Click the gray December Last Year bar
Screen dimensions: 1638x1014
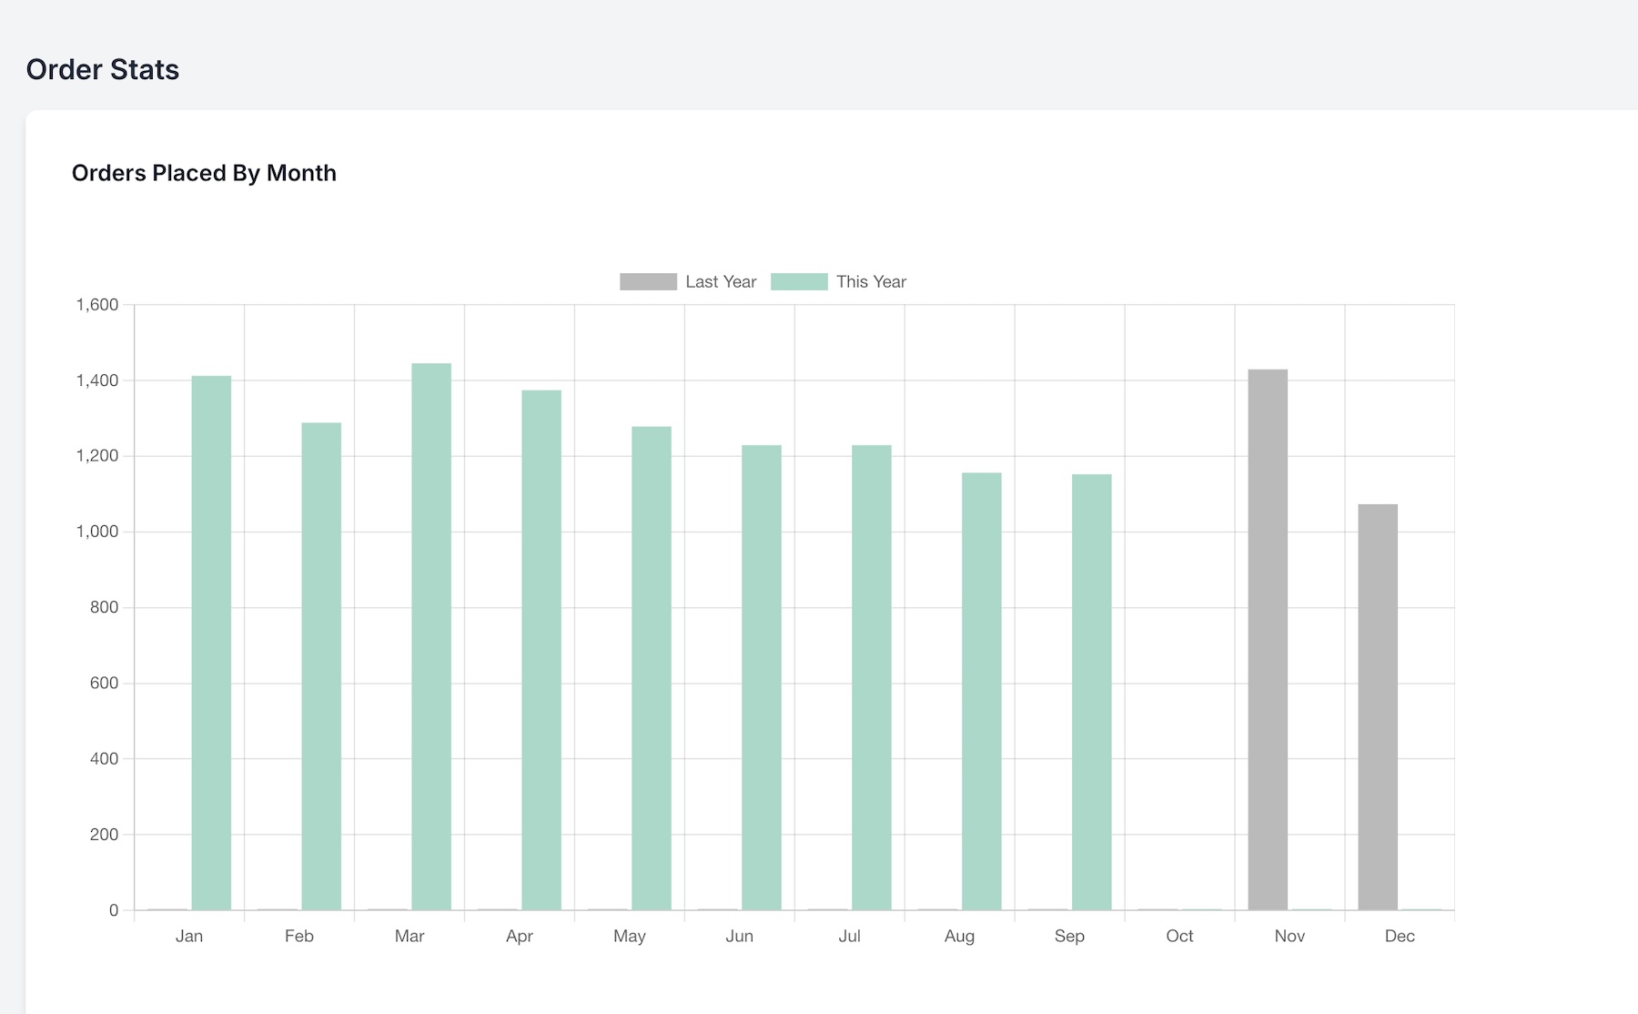[x=1378, y=707]
